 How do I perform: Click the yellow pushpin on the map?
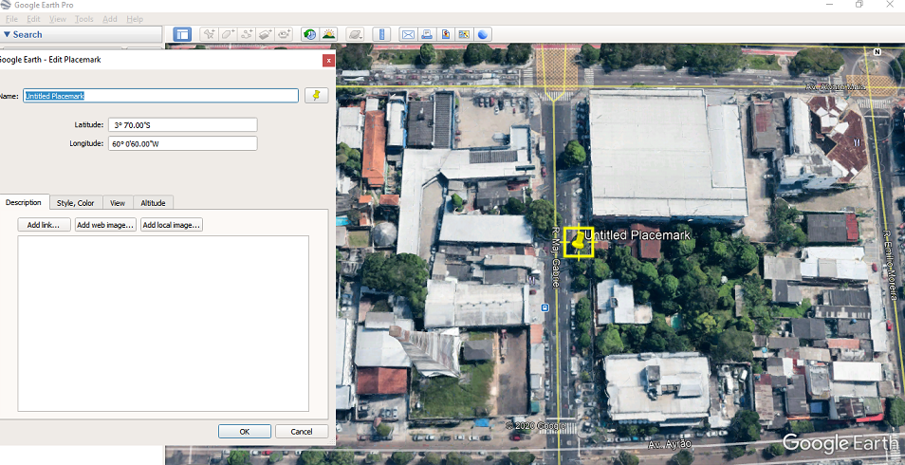[x=577, y=240]
